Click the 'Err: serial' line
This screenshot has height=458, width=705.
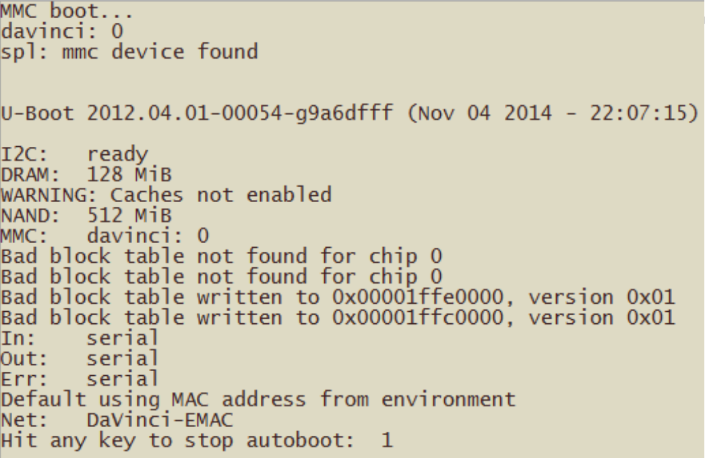coord(80,379)
